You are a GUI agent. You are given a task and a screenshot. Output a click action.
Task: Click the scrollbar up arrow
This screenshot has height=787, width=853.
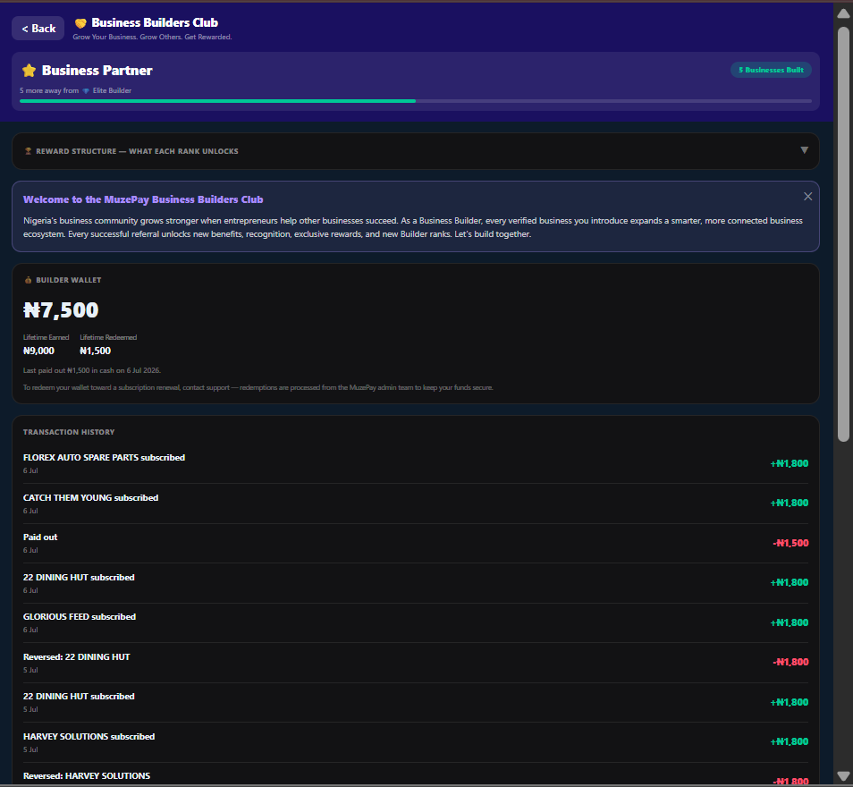tap(843, 13)
